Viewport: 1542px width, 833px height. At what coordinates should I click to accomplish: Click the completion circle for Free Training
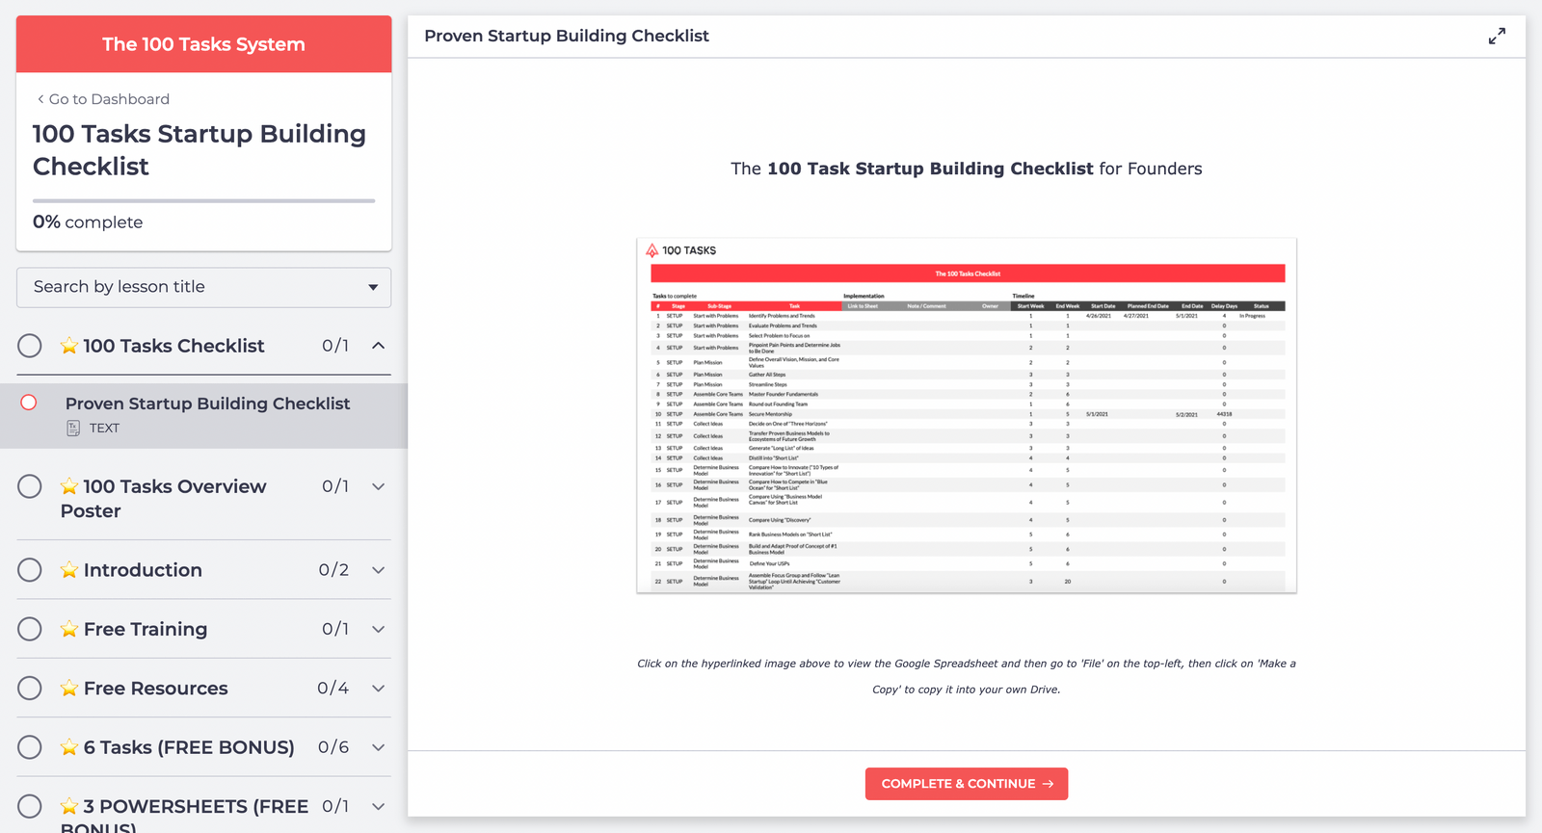[29, 629]
